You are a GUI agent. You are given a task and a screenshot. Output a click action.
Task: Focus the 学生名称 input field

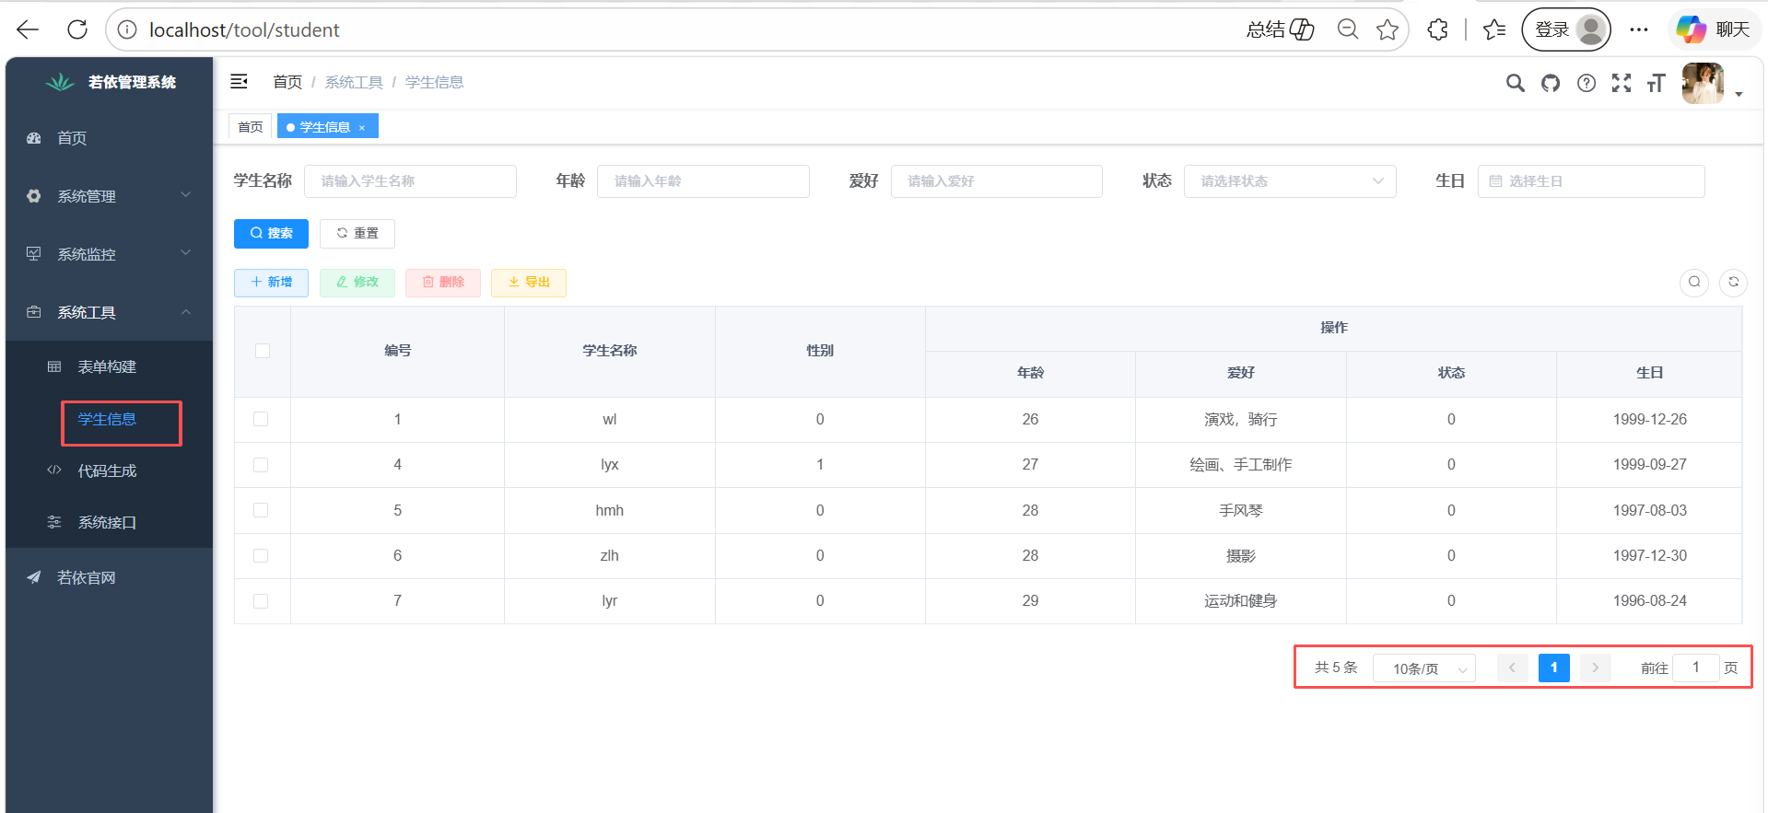tap(410, 181)
